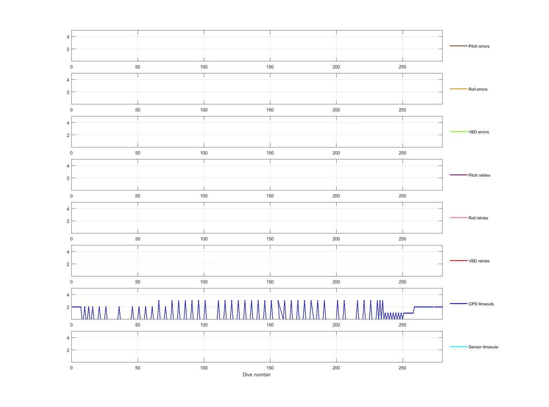Click y-axis tick 4 on Roll errors plot
This screenshot has width=549, height=407.
[68, 80]
